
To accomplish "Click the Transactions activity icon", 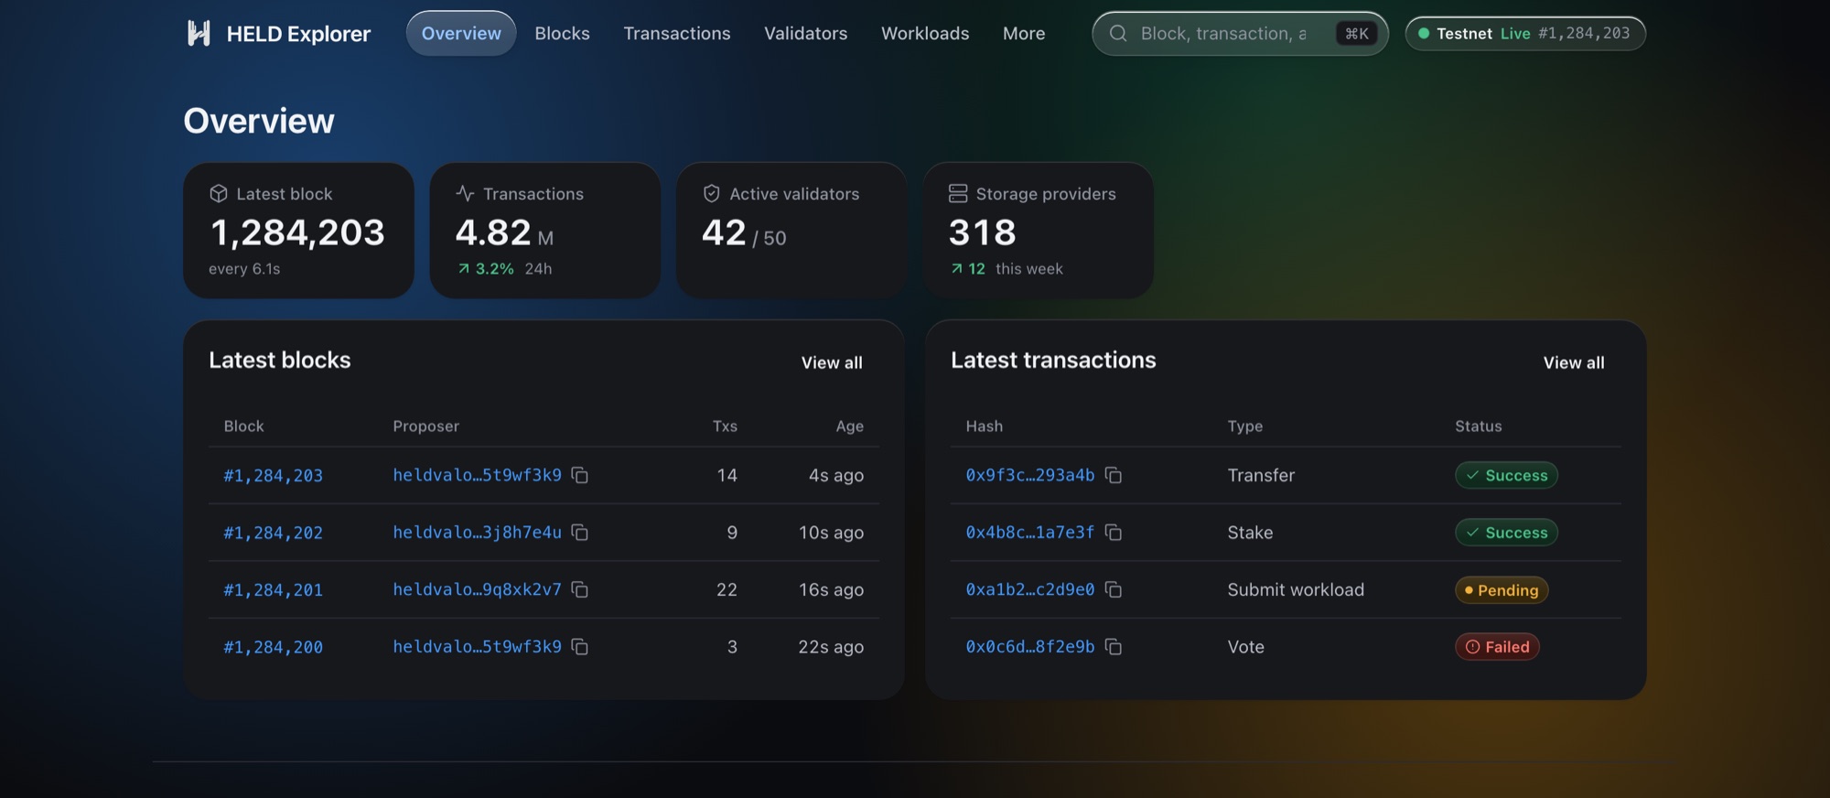I will (465, 193).
